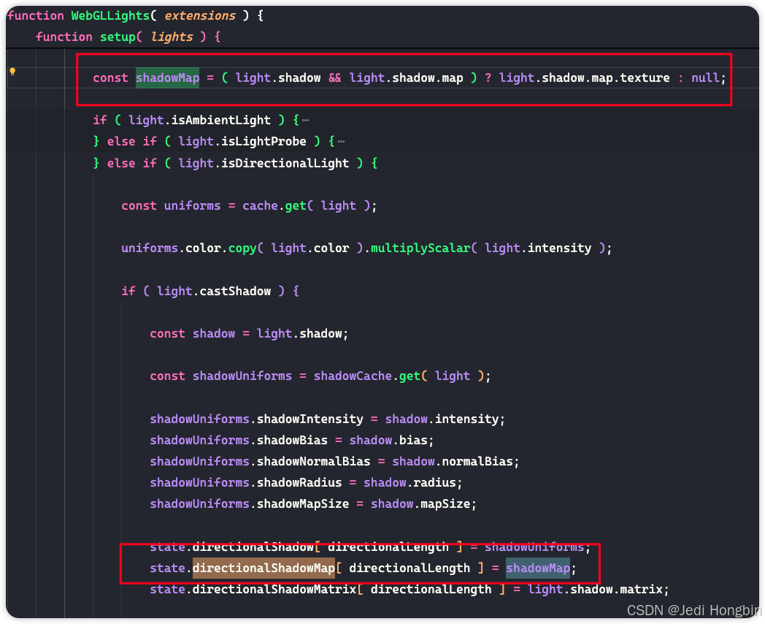
Task: Click multiplyScalar method call
Action: coord(420,248)
